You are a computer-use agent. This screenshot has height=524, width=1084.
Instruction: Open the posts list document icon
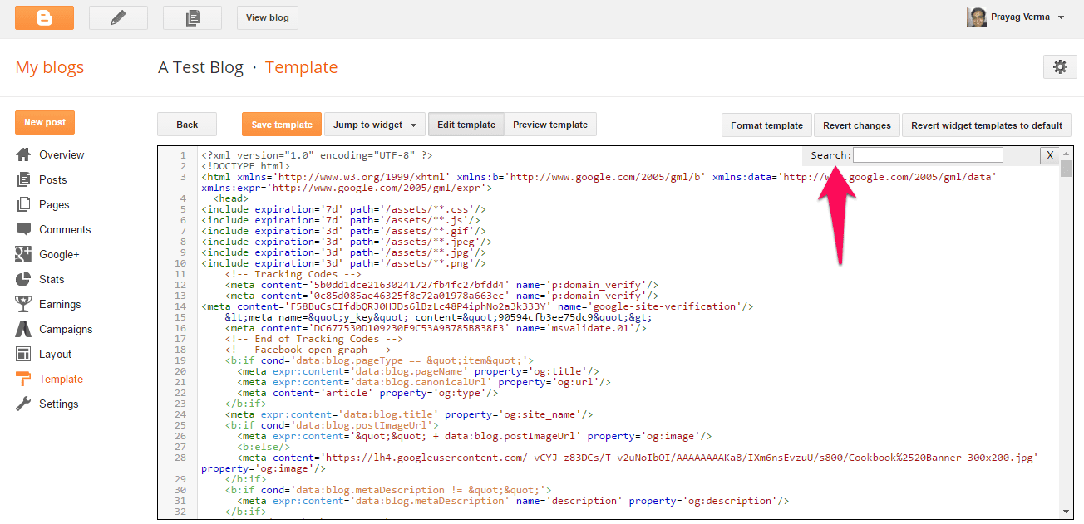192,17
